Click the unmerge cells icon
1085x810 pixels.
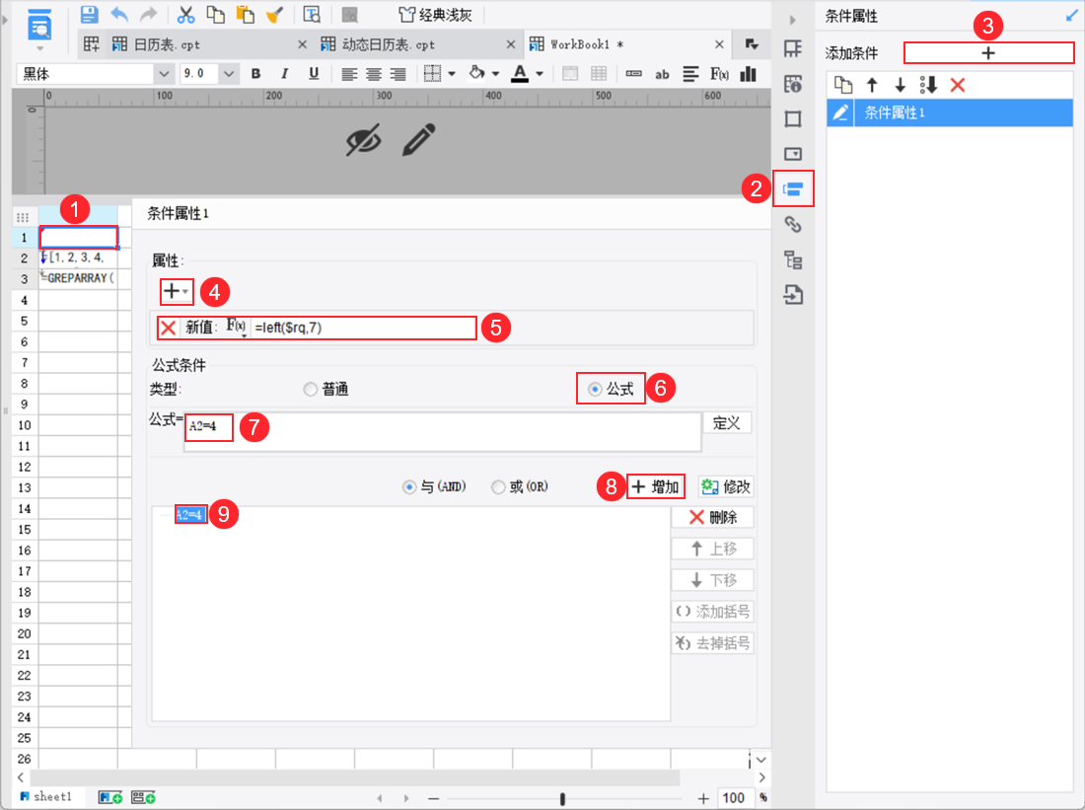(x=600, y=73)
